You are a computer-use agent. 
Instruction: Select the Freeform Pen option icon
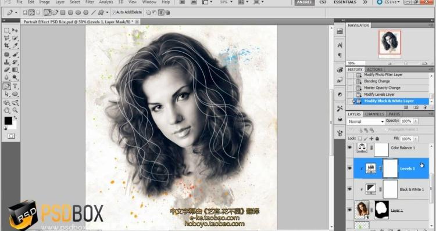point(55,13)
